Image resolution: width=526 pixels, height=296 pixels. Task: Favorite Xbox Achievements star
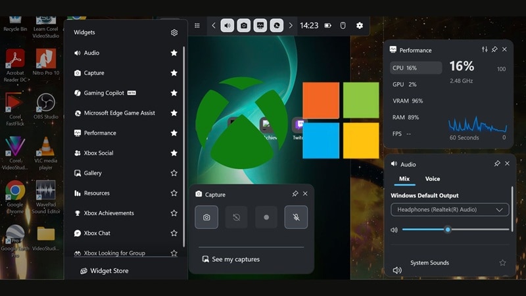[x=174, y=213]
